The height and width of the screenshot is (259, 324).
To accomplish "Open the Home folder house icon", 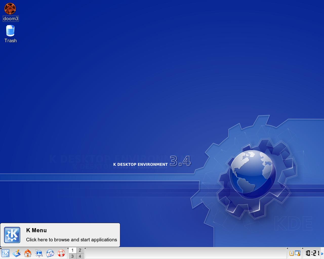I will [x=28, y=253].
